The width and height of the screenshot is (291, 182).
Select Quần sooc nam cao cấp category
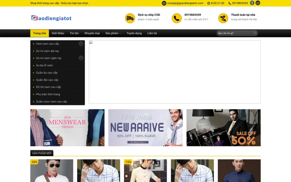point(52,102)
